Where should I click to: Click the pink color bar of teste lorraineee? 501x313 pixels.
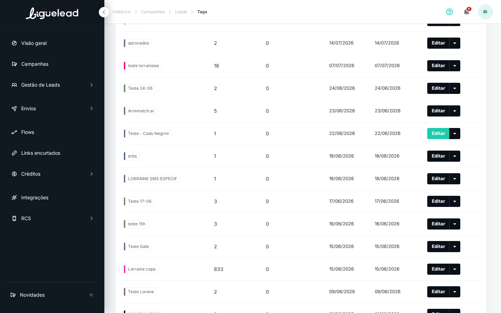click(x=125, y=66)
